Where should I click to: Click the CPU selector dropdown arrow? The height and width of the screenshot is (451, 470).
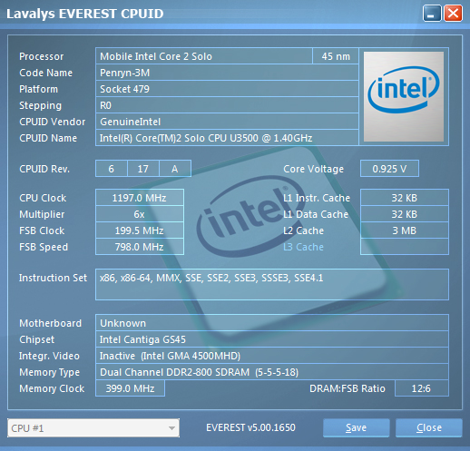pyautogui.click(x=171, y=428)
